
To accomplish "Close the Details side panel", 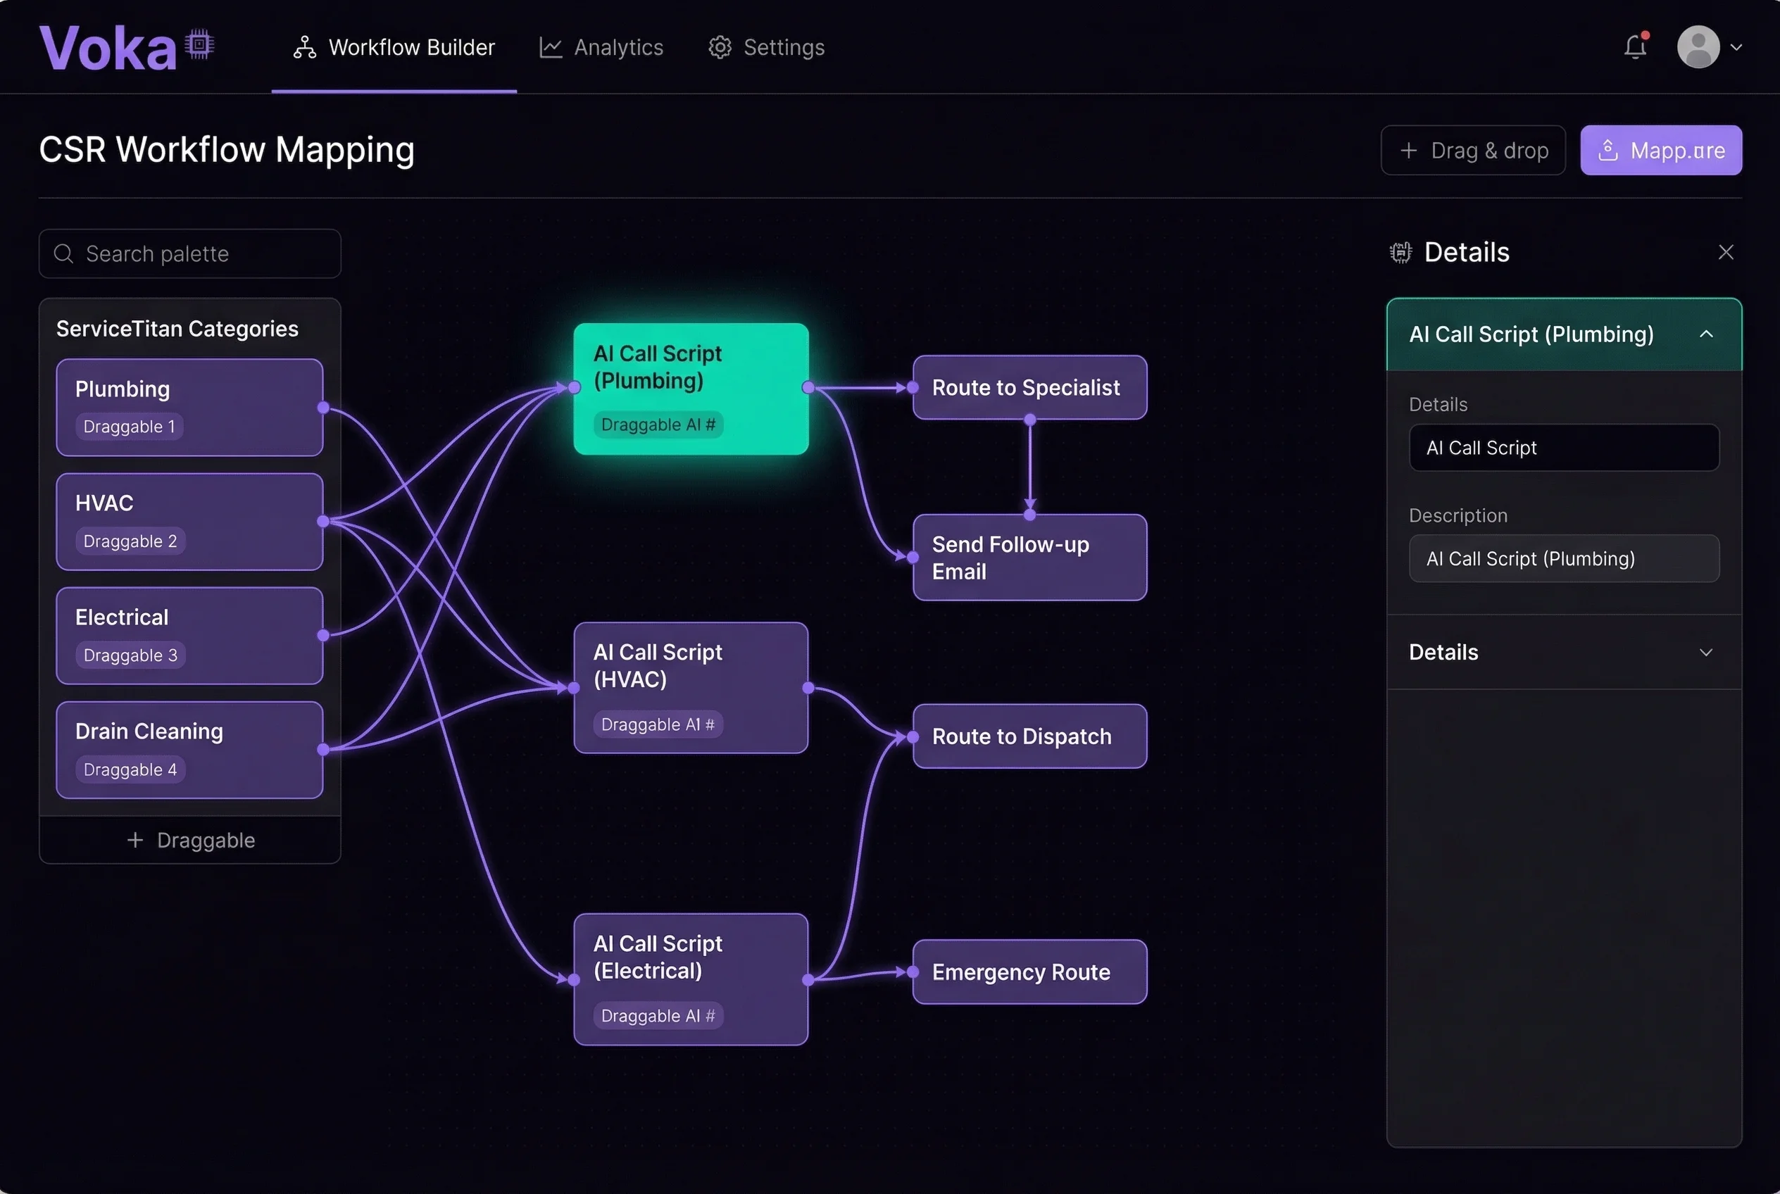I will (x=1725, y=252).
